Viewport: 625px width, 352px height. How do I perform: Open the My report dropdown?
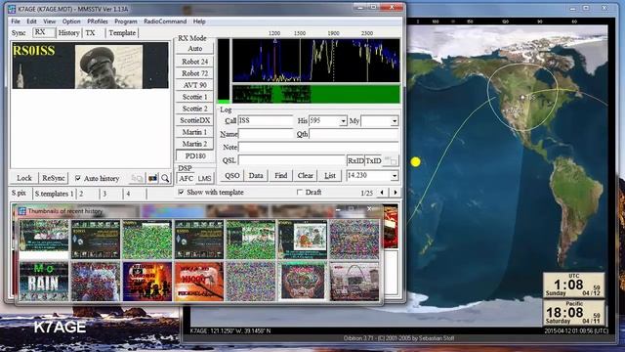[x=395, y=121]
